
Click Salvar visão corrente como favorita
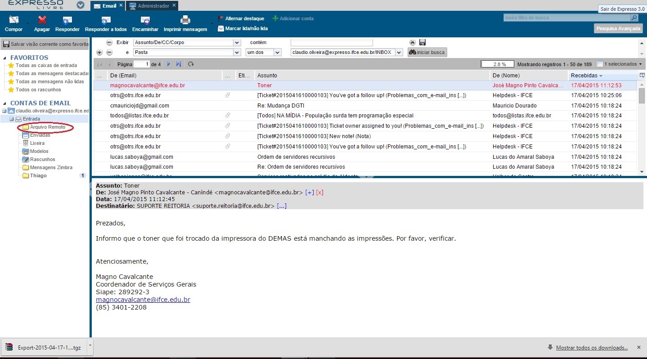coord(45,45)
